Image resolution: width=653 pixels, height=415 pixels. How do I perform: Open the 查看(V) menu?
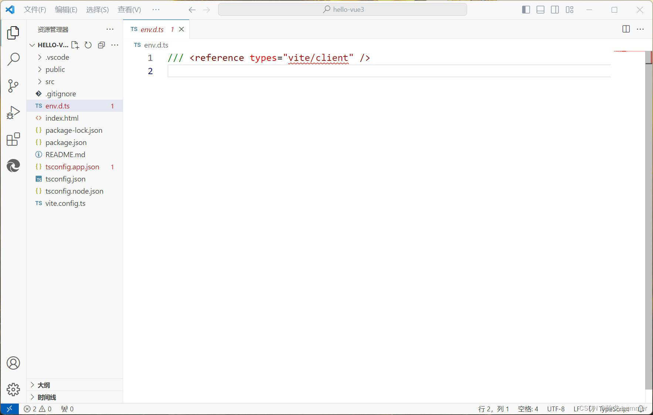coord(129,10)
